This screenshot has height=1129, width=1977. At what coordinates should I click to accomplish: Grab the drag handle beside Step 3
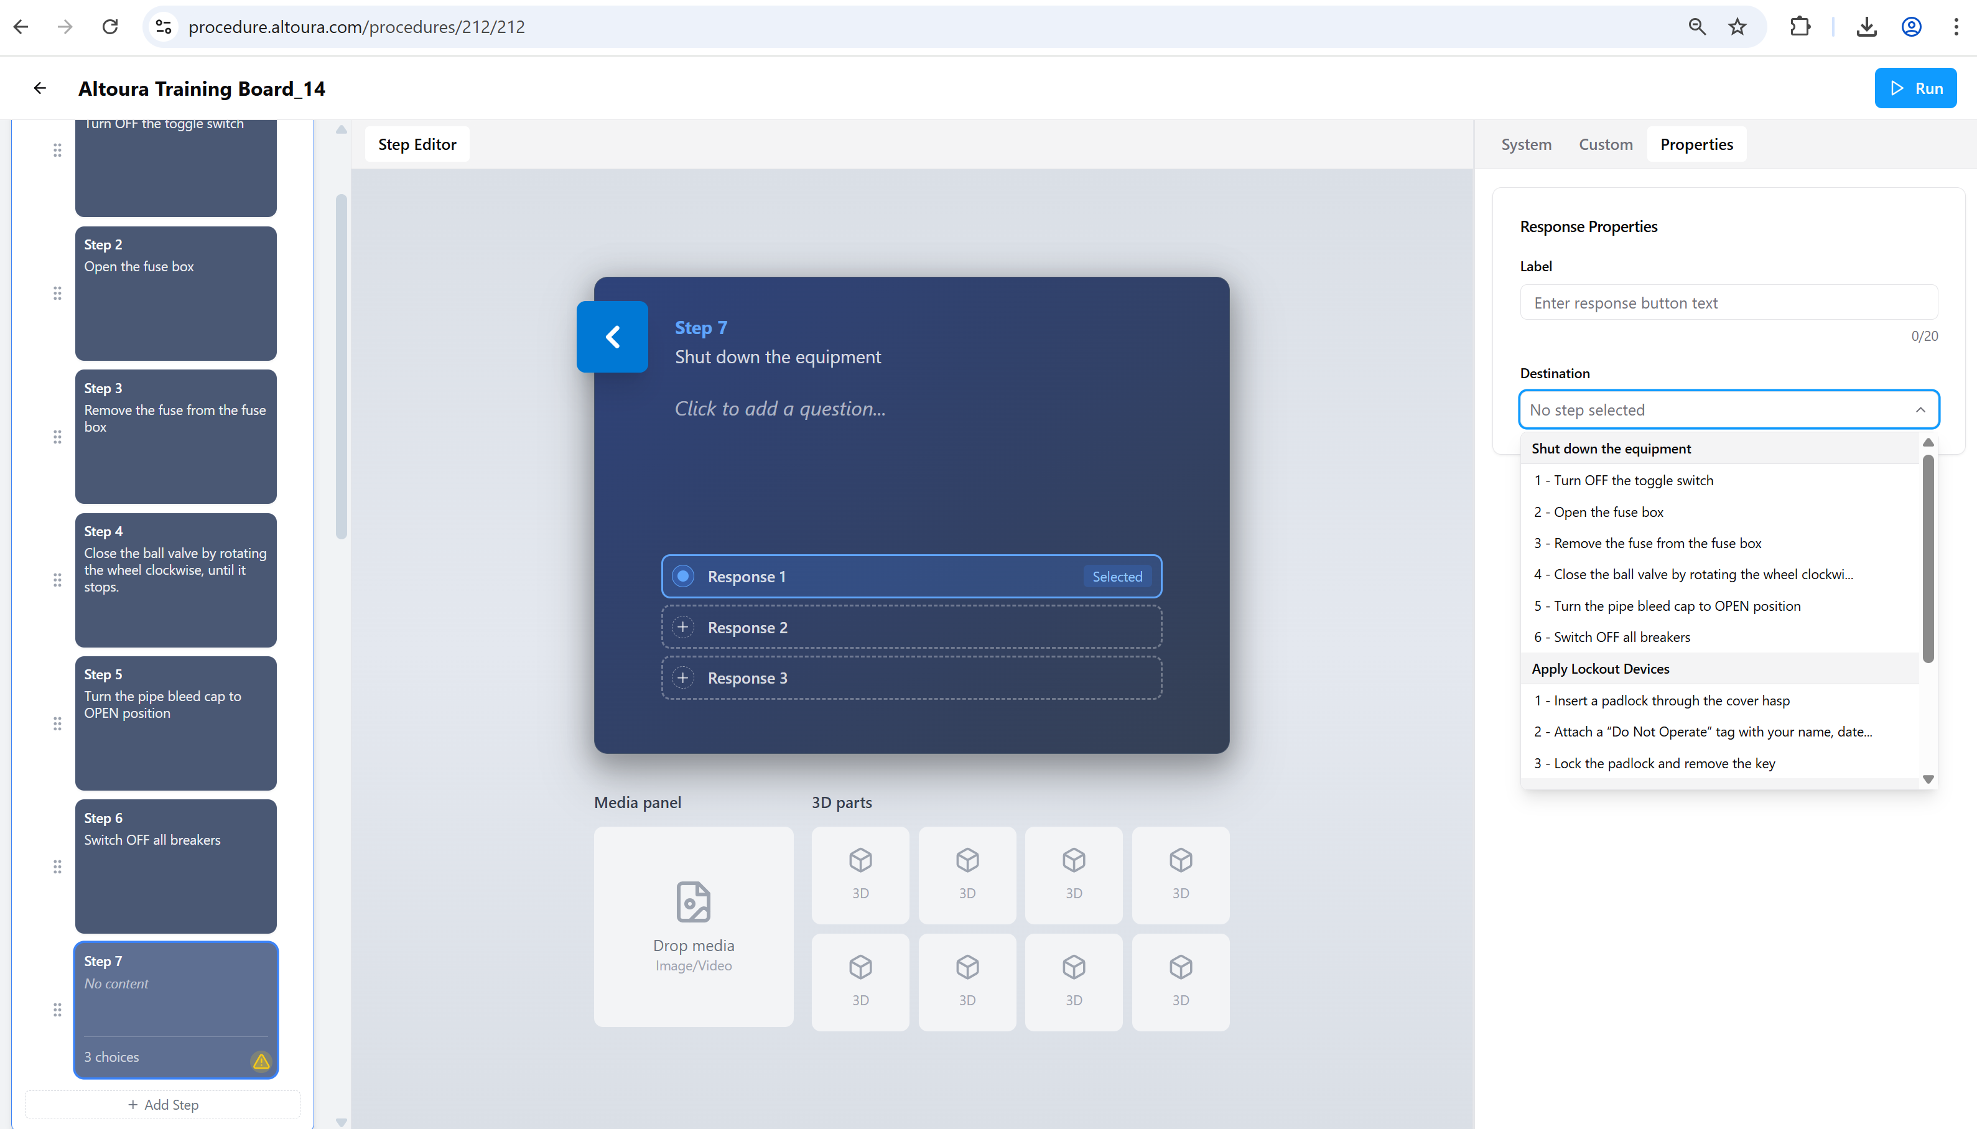[x=57, y=437]
